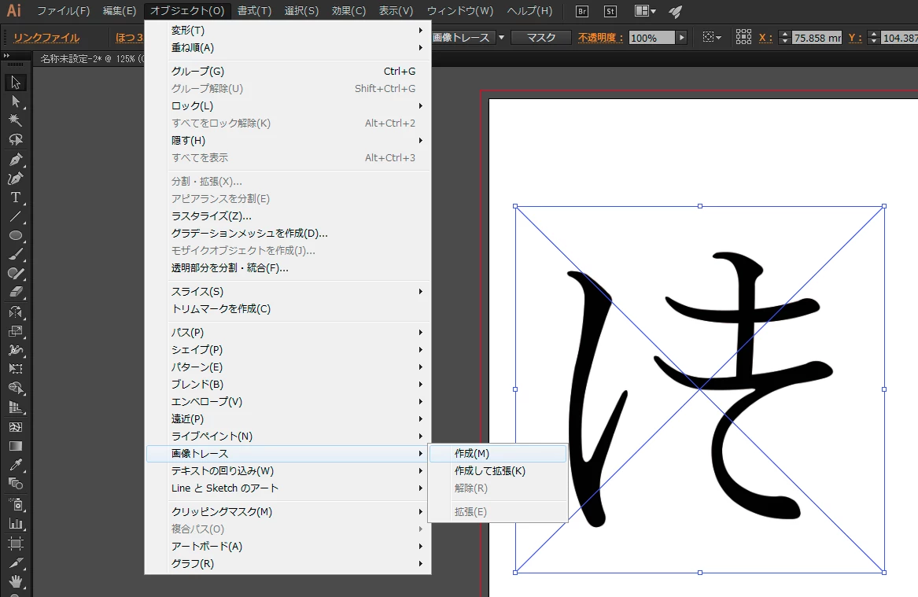Viewport: 918px width, 597px height.
Task: Click the Y: coordinate label link
Action: (x=855, y=38)
